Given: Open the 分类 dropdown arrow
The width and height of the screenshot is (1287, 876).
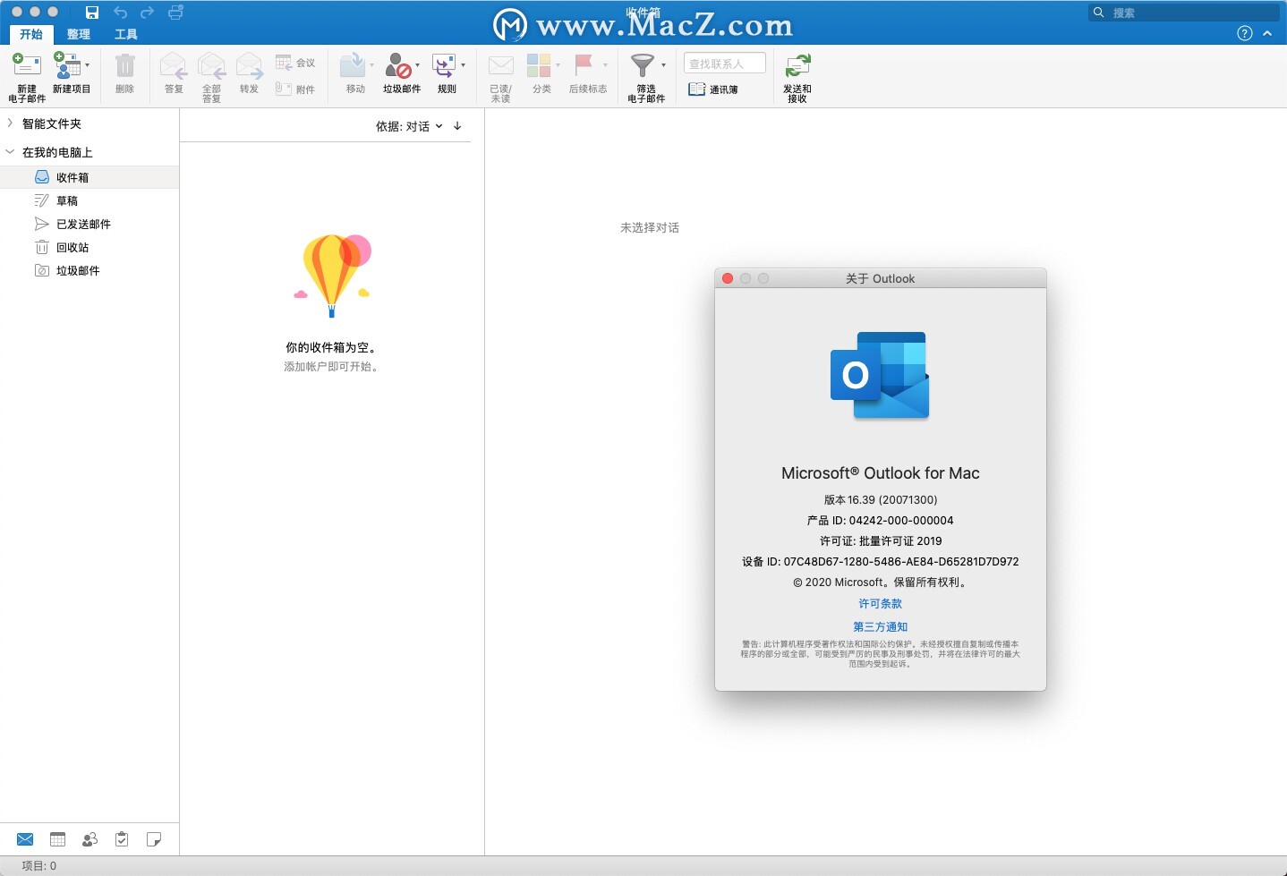Looking at the screenshot, I should pos(558,65).
